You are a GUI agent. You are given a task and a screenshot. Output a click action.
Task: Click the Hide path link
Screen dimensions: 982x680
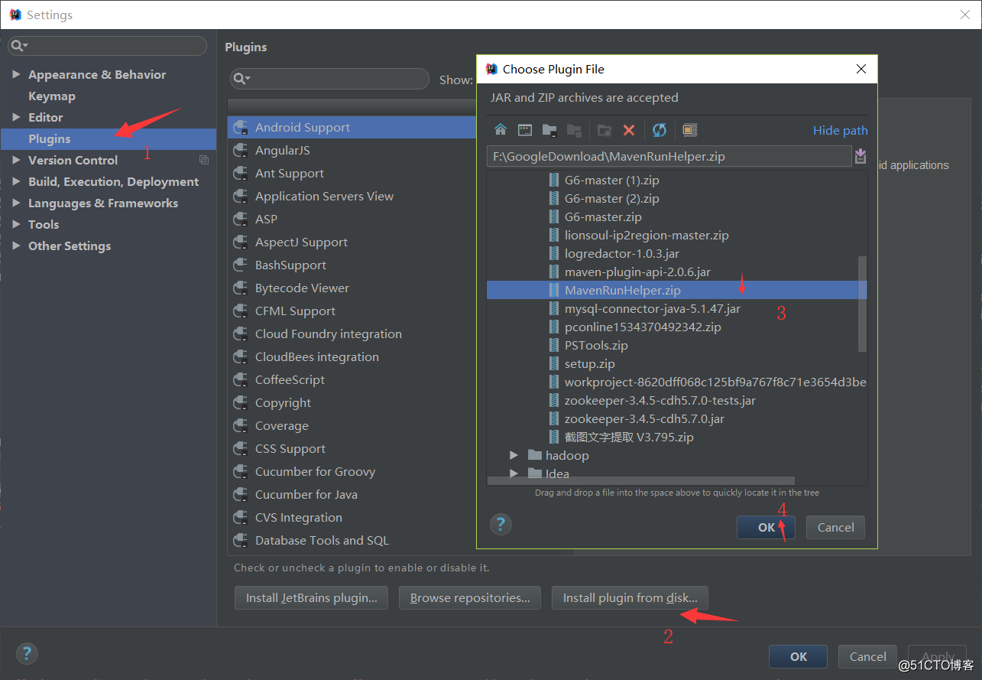point(840,130)
